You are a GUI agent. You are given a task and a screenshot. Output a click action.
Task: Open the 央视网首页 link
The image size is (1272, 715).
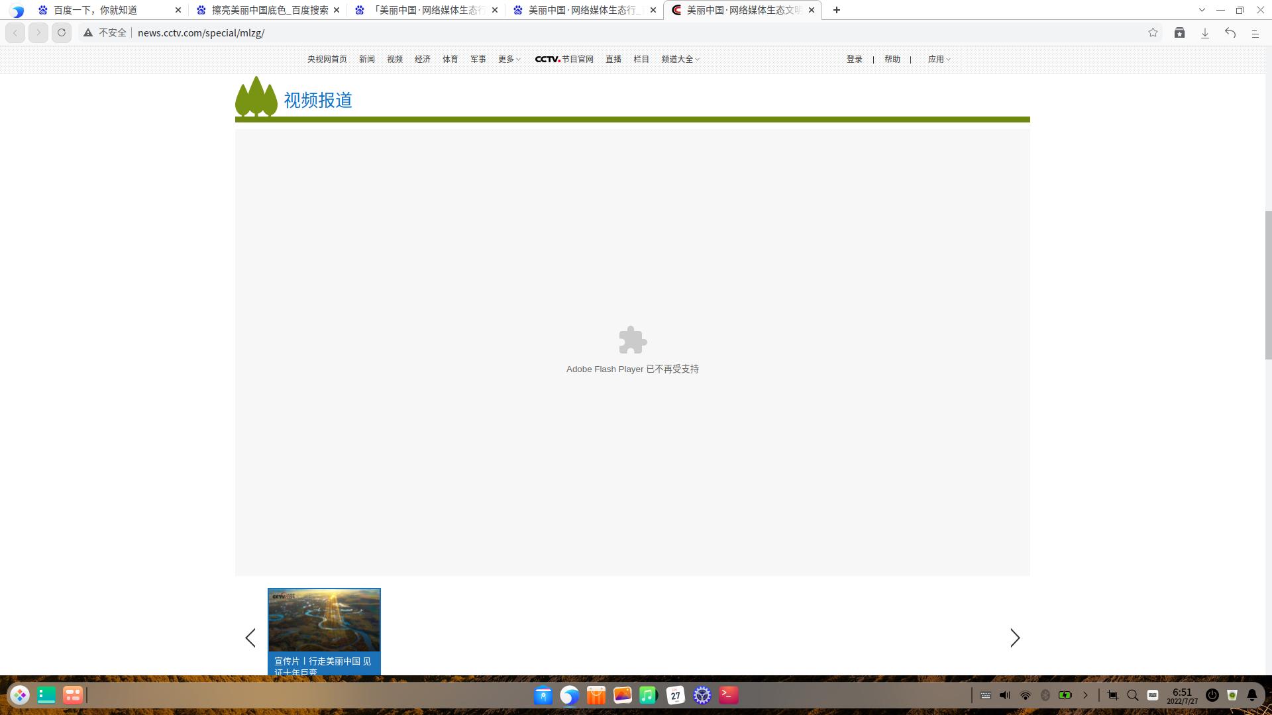327,59
